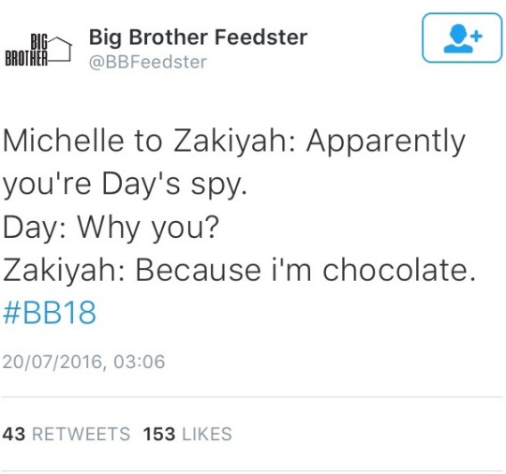
Task: Open the Big Brother profile avatar
Action: coord(38,50)
